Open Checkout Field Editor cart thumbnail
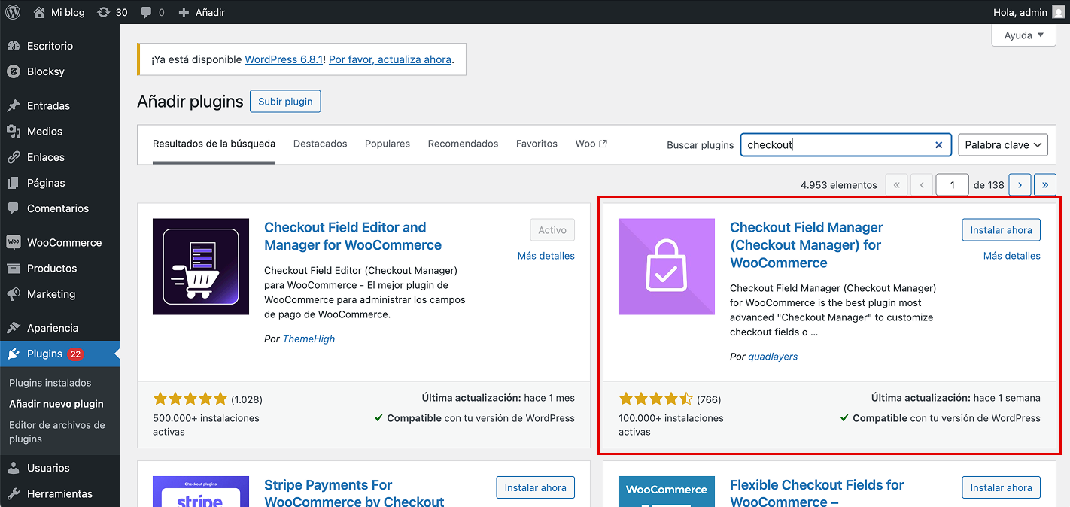Viewport: 1070px width, 507px height. click(x=201, y=266)
